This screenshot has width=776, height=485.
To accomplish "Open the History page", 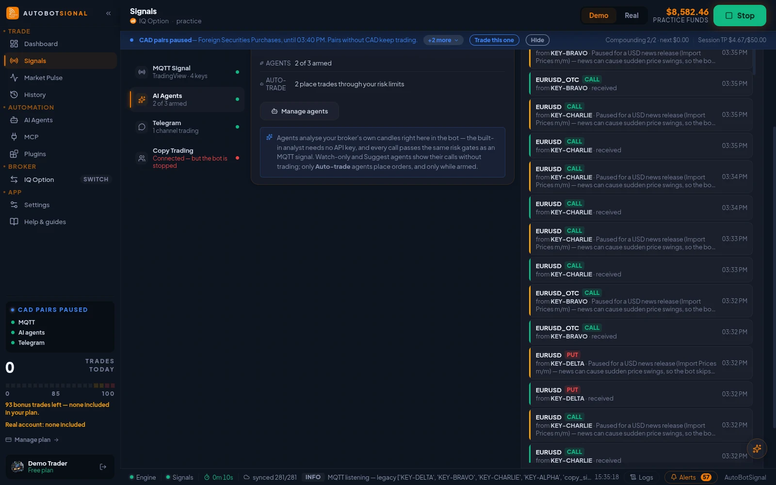I will pos(60,95).
